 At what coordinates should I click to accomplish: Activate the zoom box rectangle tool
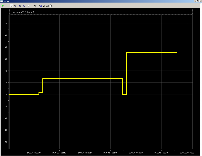(x=32, y=6)
